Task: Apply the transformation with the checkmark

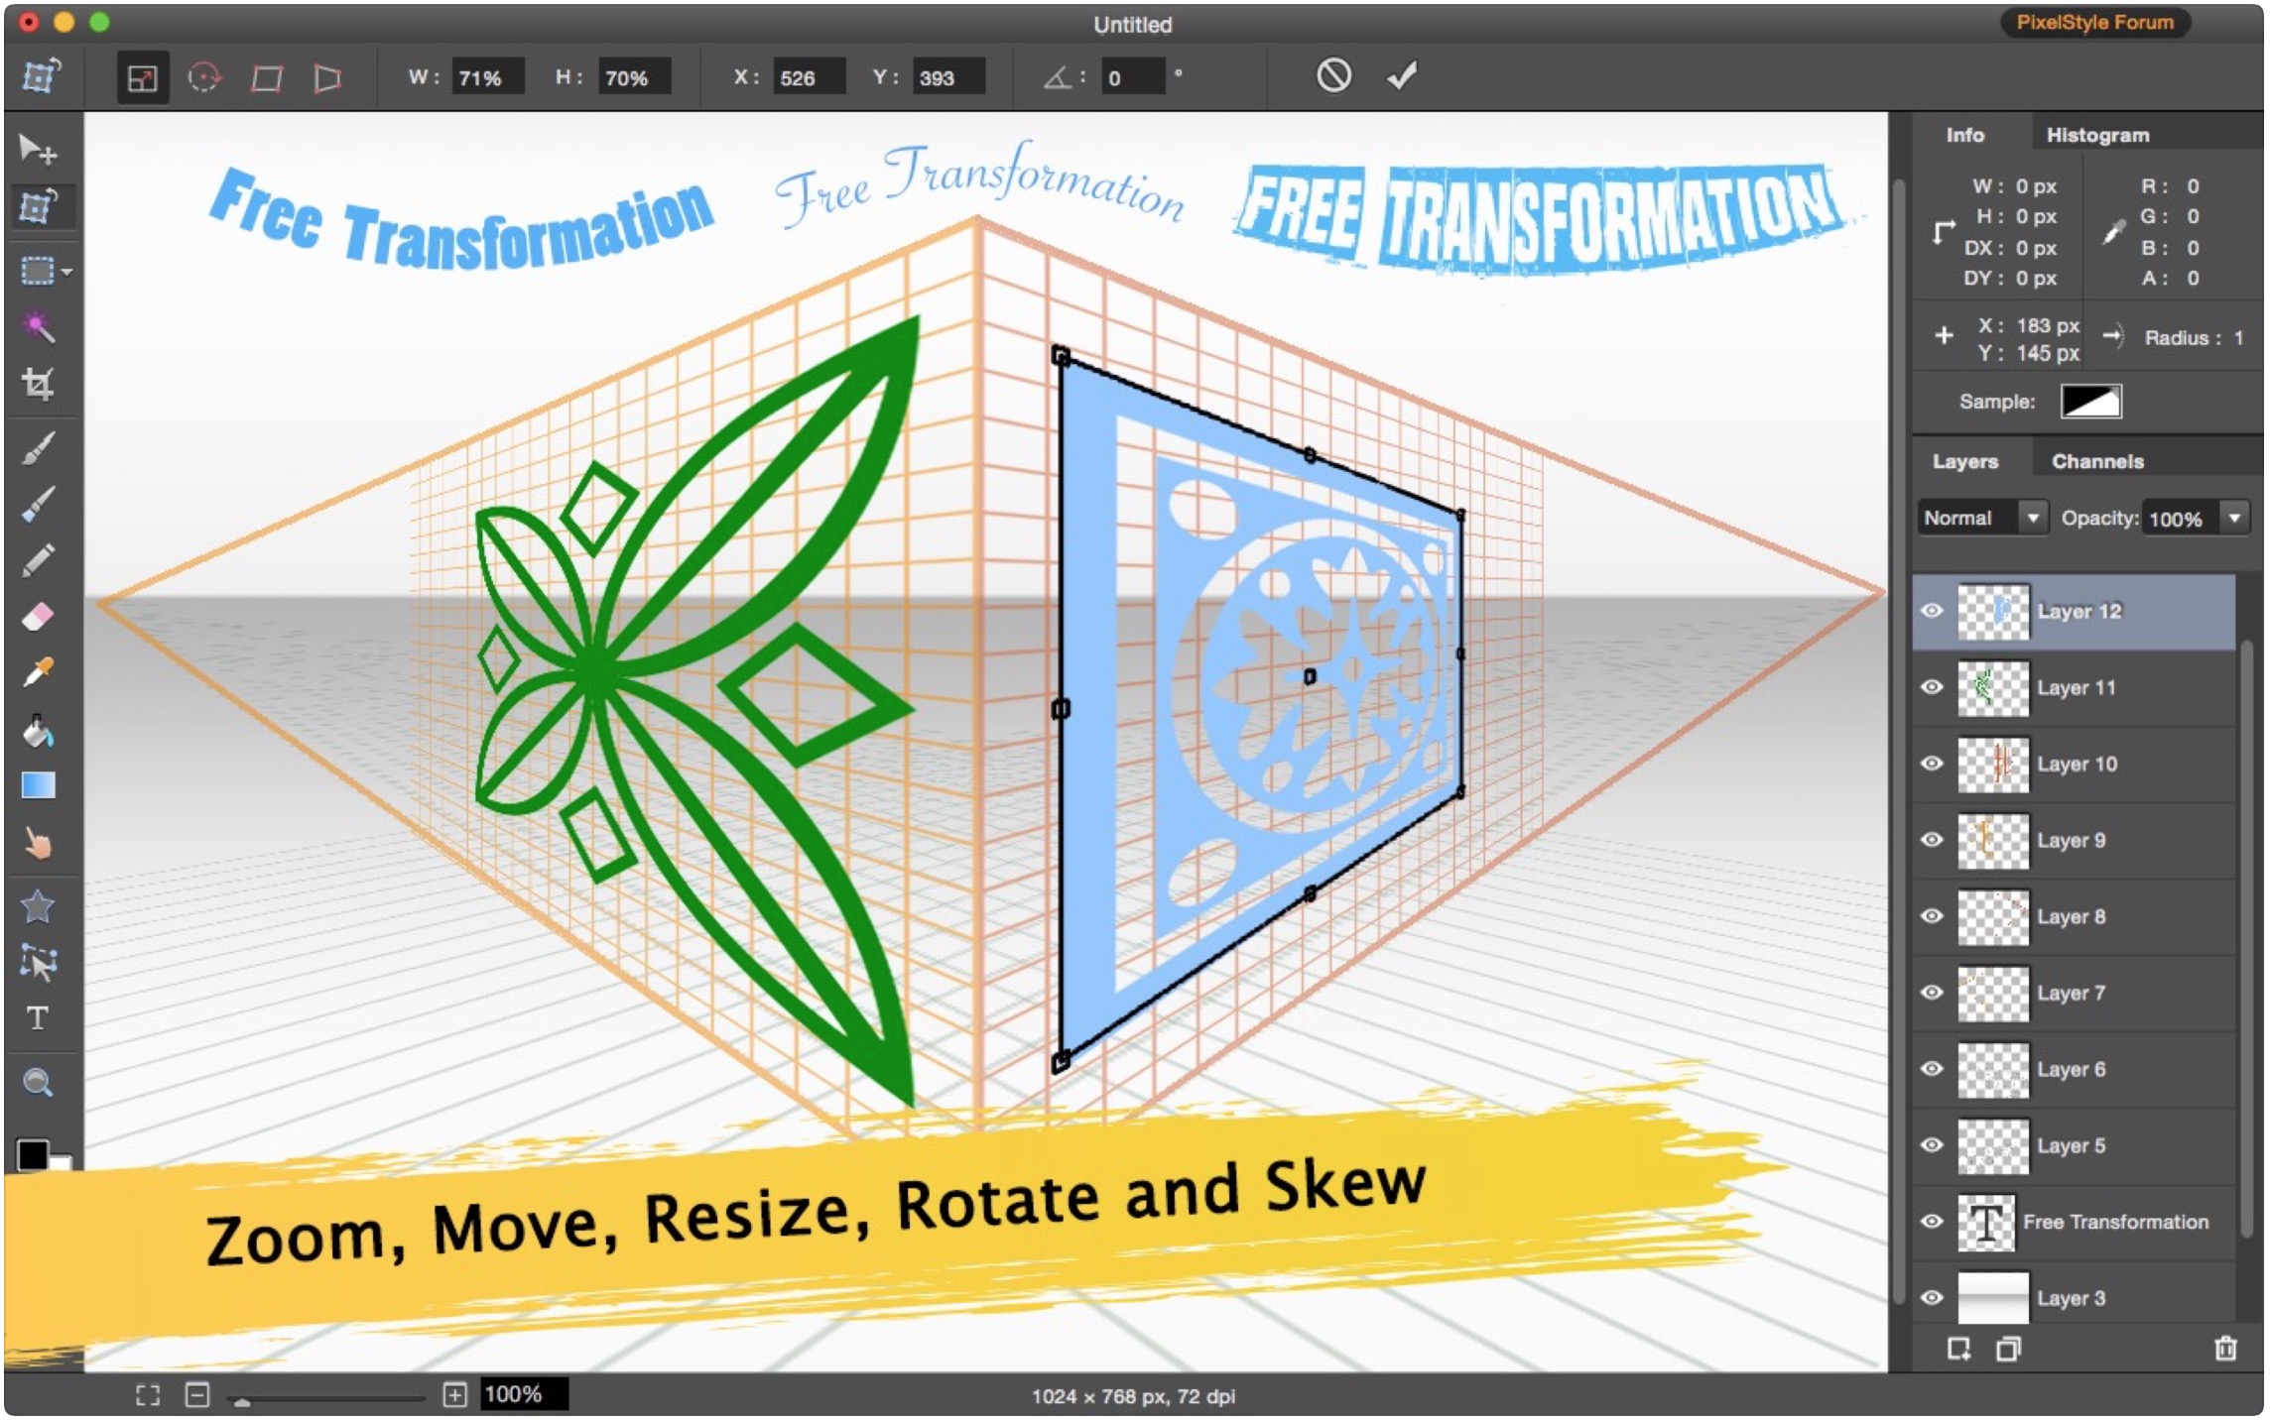Action: click(x=1401, y=75)
